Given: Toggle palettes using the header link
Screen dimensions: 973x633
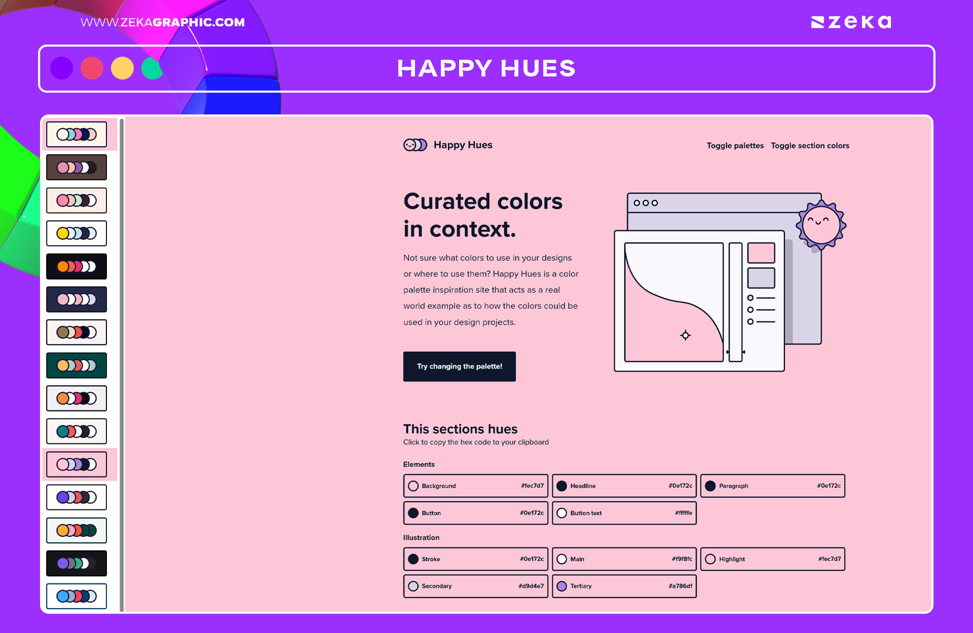Looking at the screenshot, I should (735, 145).
